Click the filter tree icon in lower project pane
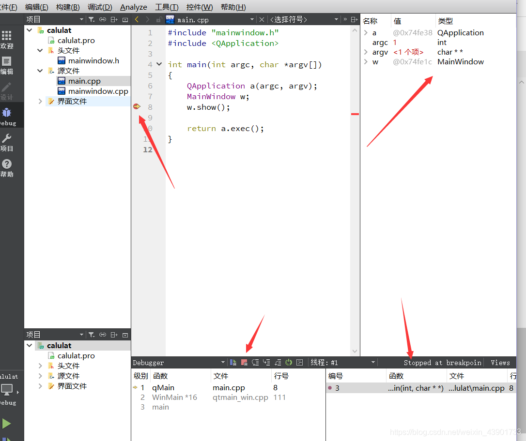The width and height of the screenshot is (526, 441). coord(91,335)
